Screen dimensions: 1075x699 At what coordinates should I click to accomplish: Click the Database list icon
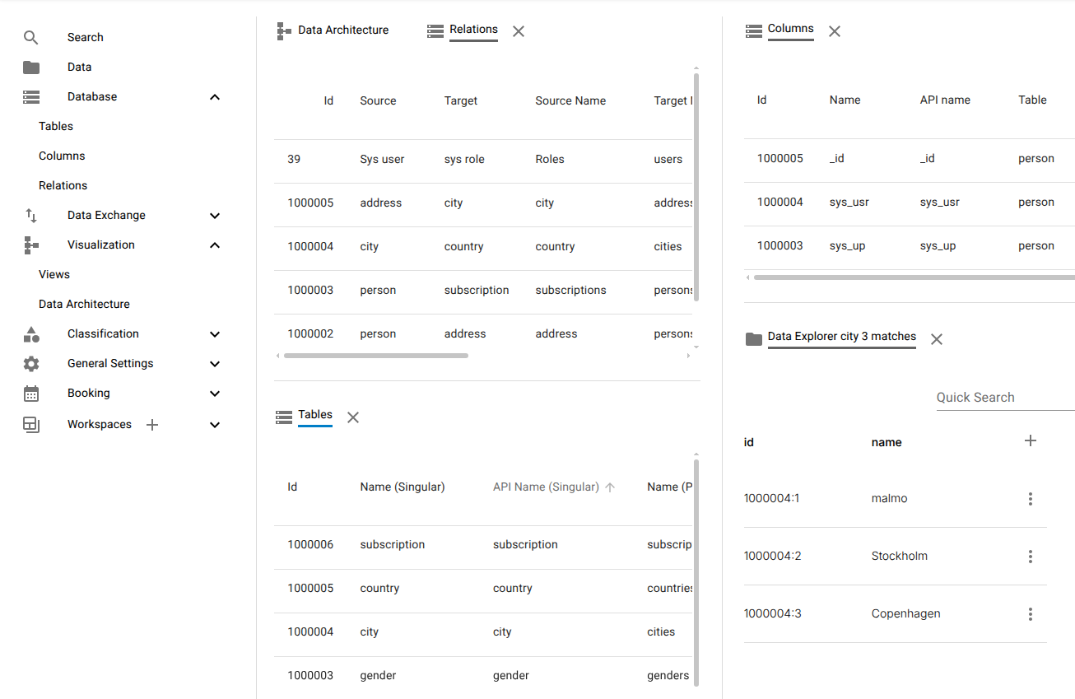(30, 96)
